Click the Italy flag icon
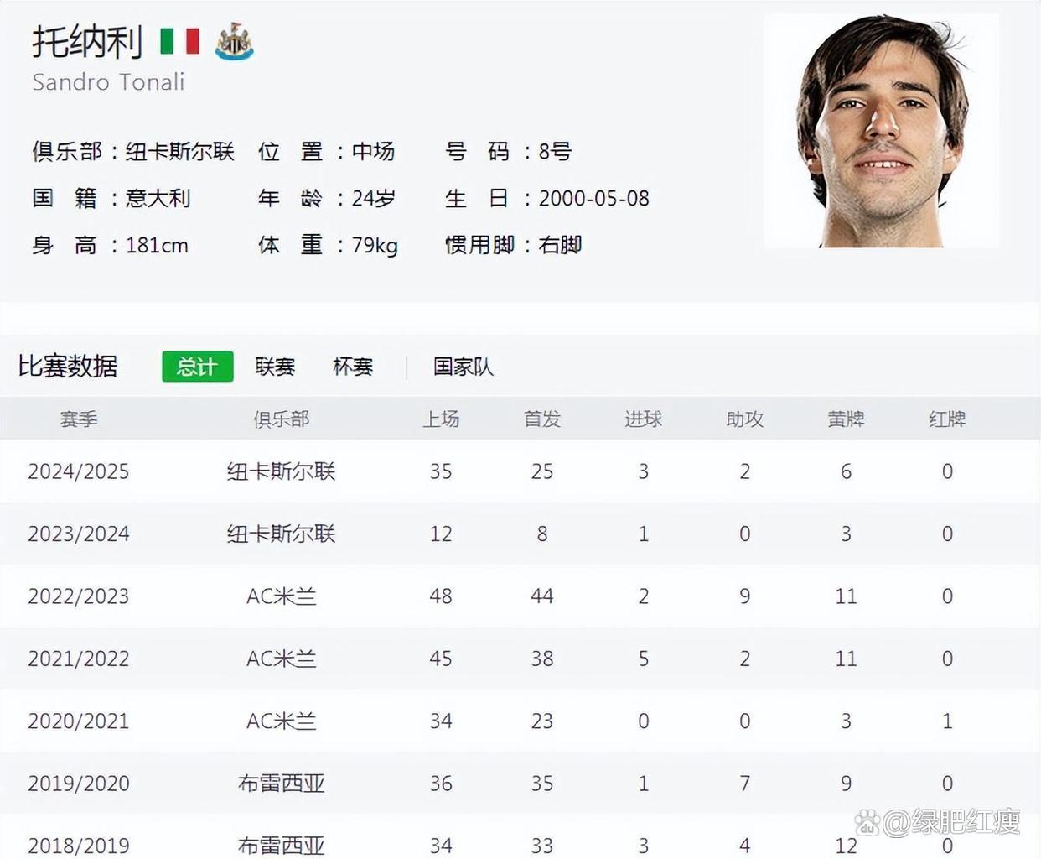This screenshot has width=1041, height=859. (180, 41)
